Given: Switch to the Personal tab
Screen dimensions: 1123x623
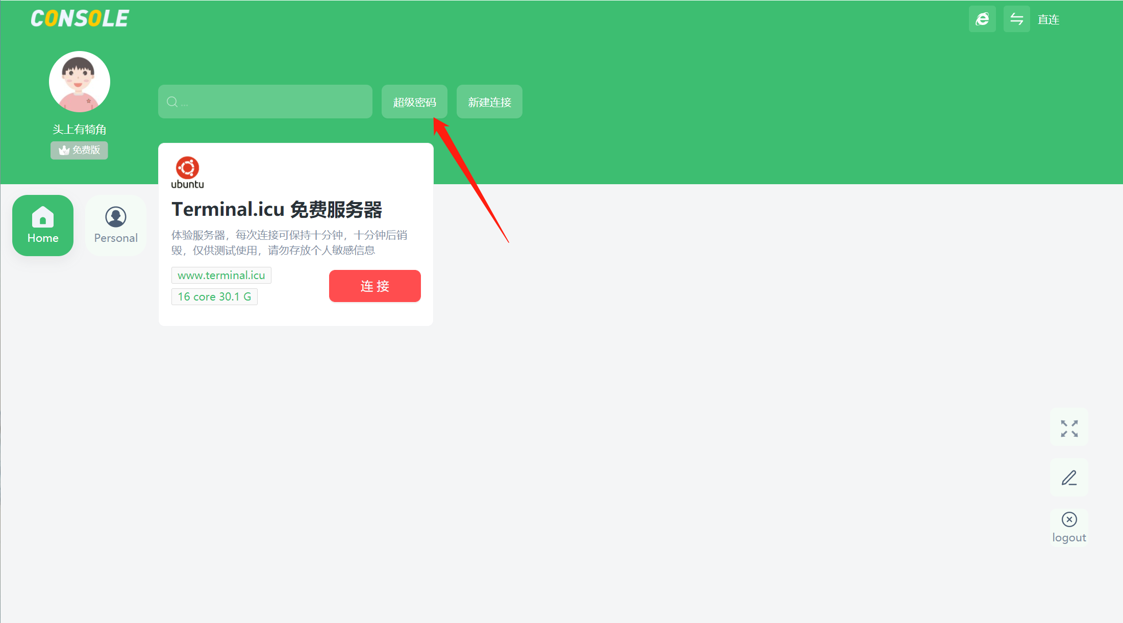Looking at the screenshot, I should pyautogui.click(x=116, y=226).
